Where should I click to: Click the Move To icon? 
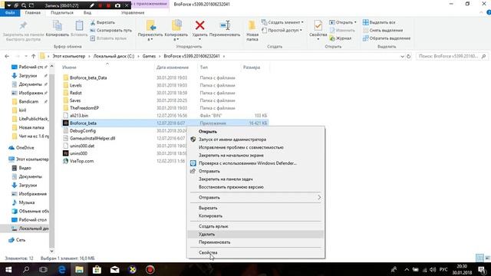point(150,26)
